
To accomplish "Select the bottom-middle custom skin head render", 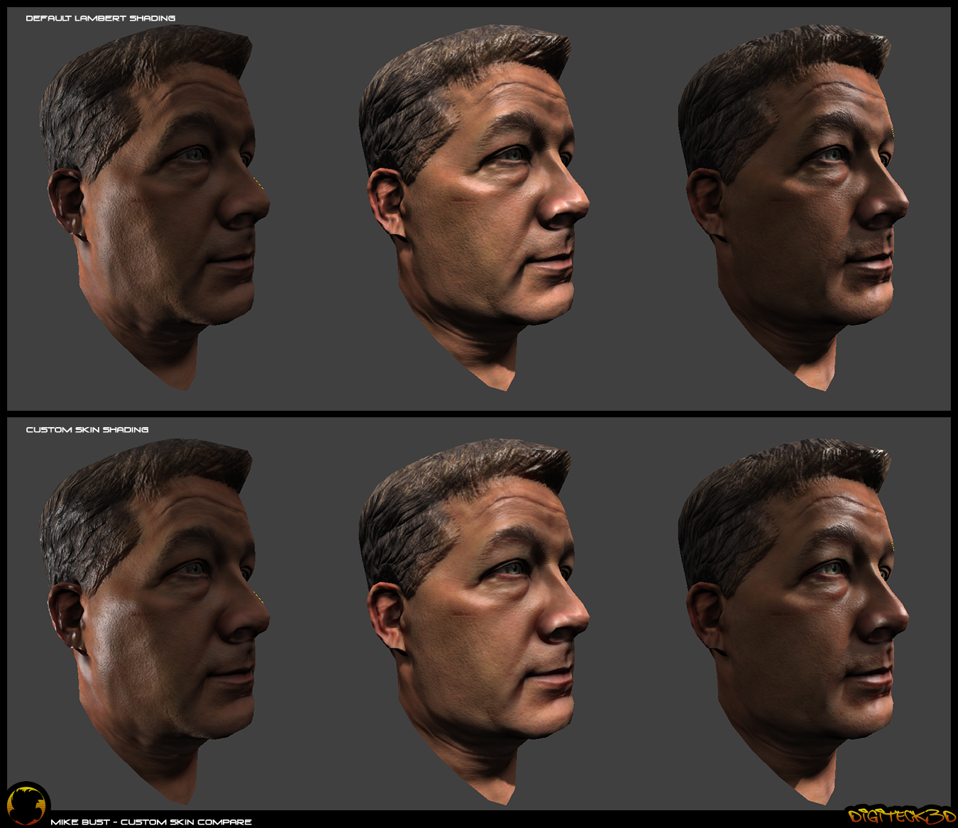I will (x=475, y=617).
